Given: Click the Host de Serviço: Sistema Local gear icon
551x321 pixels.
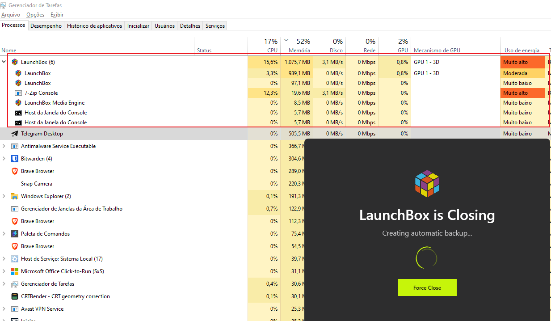Looking at the screenshot, I should [x=15, y=259].
